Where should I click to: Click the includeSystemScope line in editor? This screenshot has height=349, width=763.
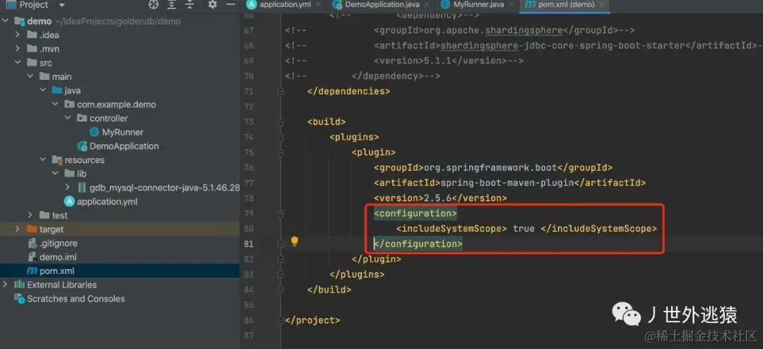527,228
